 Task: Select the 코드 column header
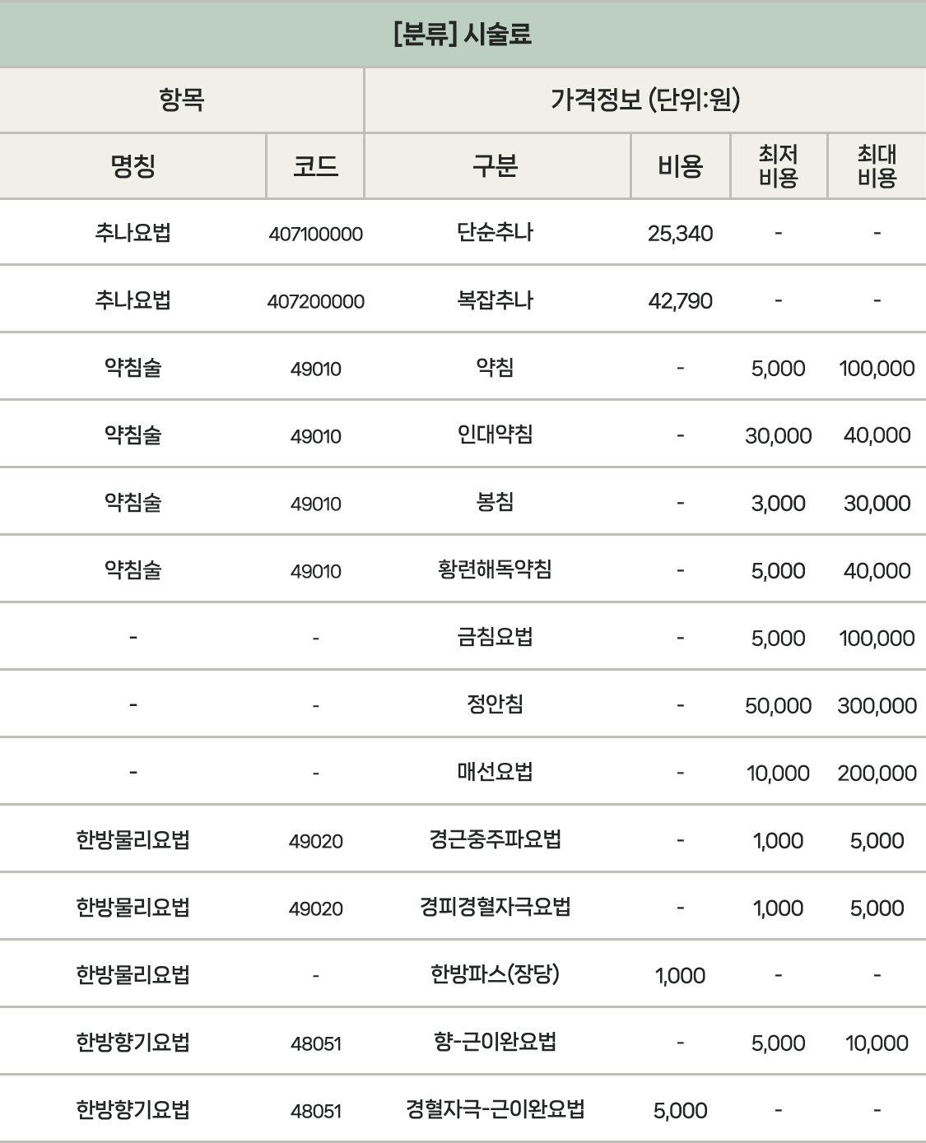pos(315,166)
